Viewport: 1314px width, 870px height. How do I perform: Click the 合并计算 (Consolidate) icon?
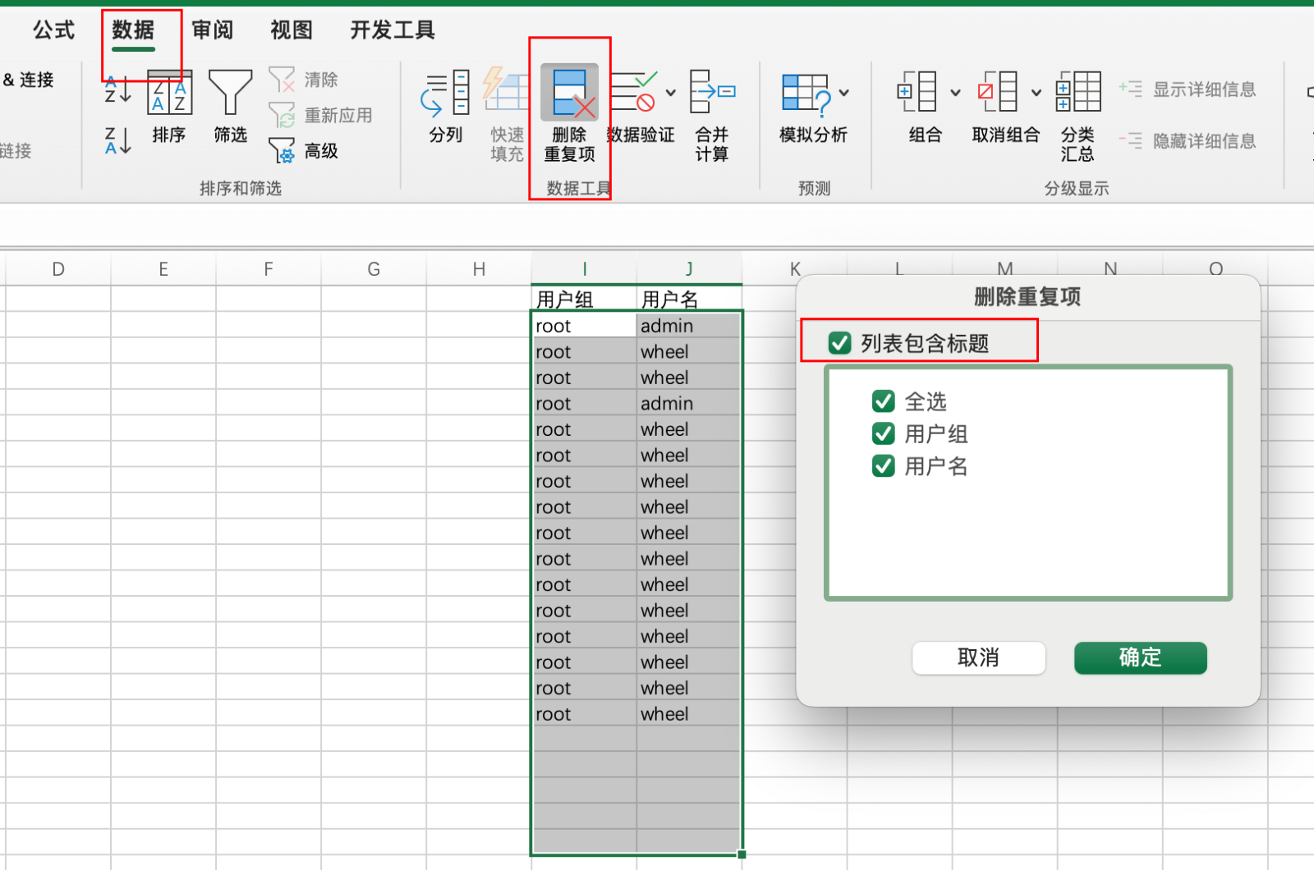711,93
